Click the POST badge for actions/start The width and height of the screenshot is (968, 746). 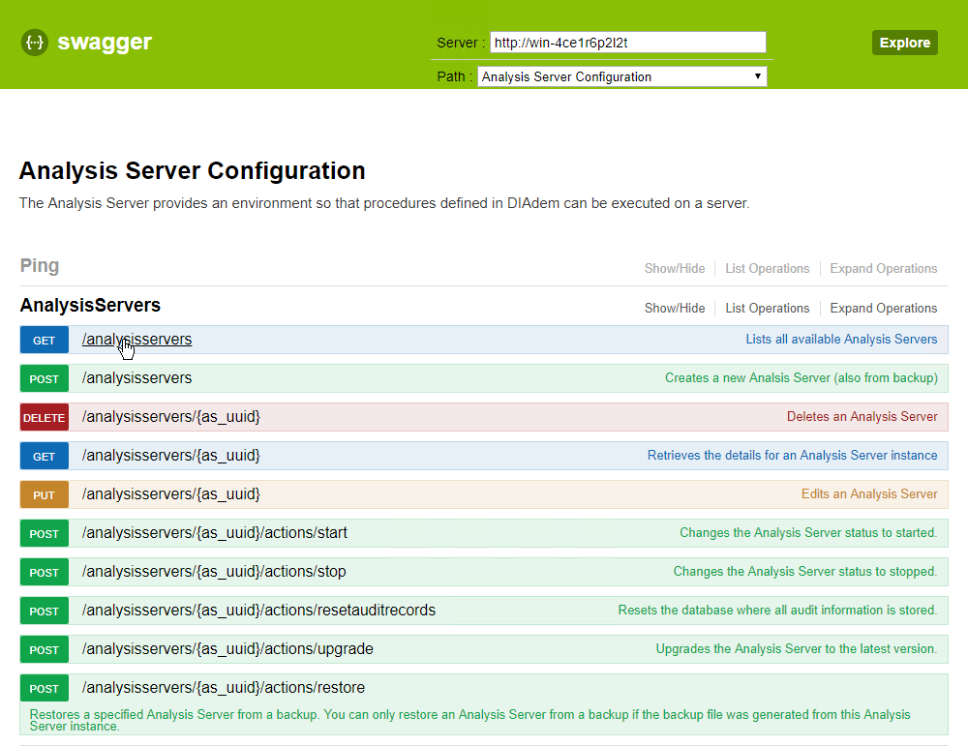[45, 534]
